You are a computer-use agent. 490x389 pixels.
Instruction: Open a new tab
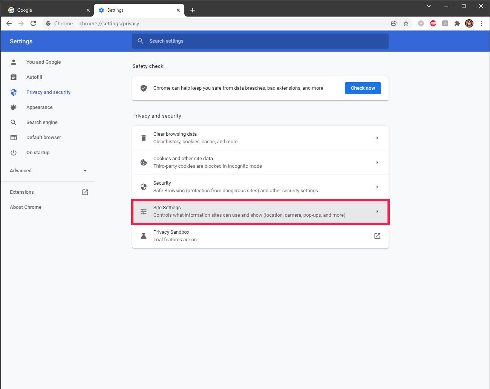point(193,10)
